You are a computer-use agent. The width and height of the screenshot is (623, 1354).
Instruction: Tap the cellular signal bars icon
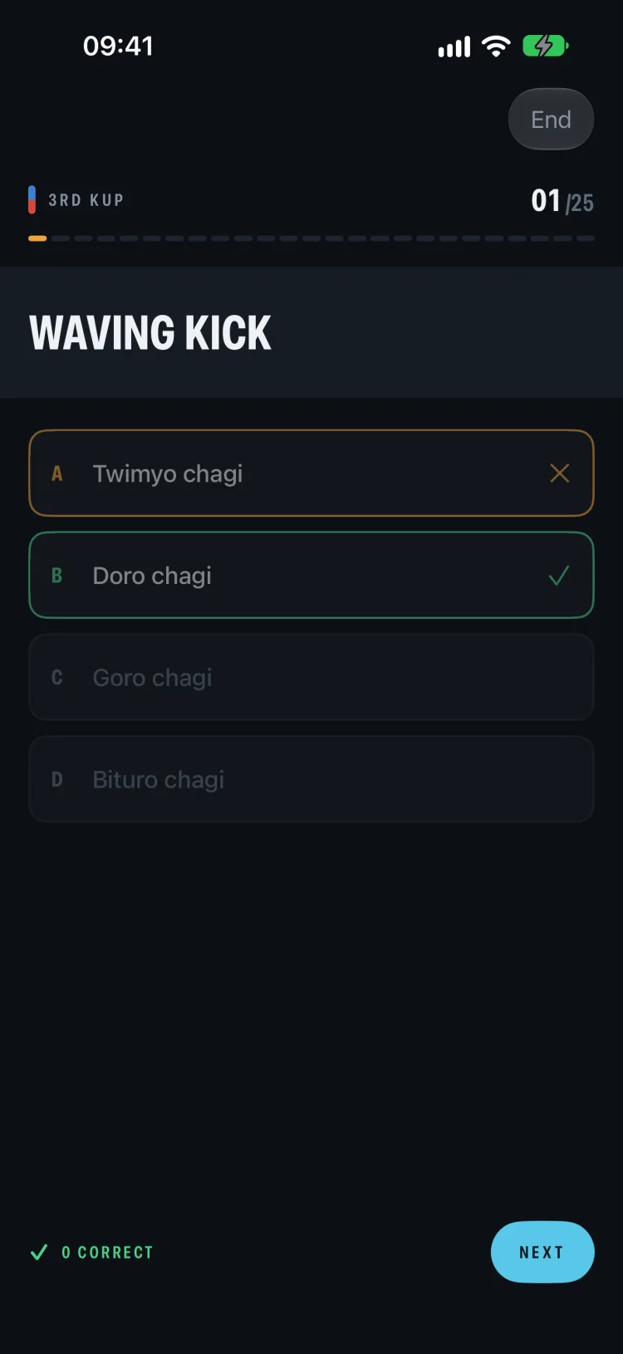[454, 47]
